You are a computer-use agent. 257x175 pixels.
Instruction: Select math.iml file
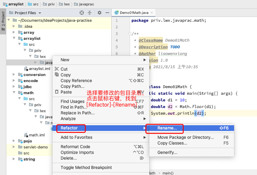pyautogui.click(x=34, y=135)
